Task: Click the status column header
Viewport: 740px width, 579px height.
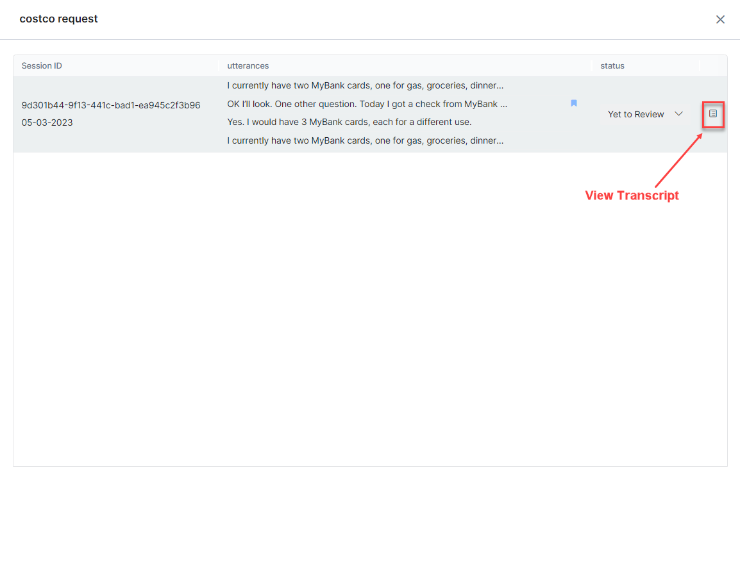Action: (612, 66)
